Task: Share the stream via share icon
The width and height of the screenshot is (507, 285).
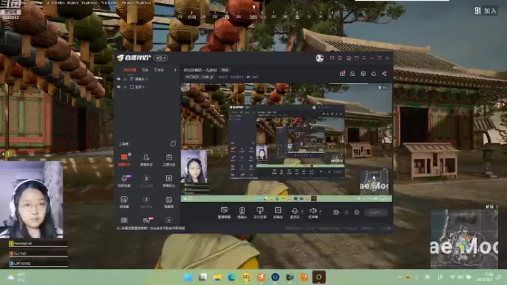Action: [x=384, y=73]
